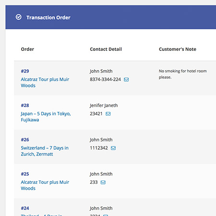Screen dimensions: 216x216
Task: Click the Jenifer Janeth contact name
Action: [x=104, y=106]
